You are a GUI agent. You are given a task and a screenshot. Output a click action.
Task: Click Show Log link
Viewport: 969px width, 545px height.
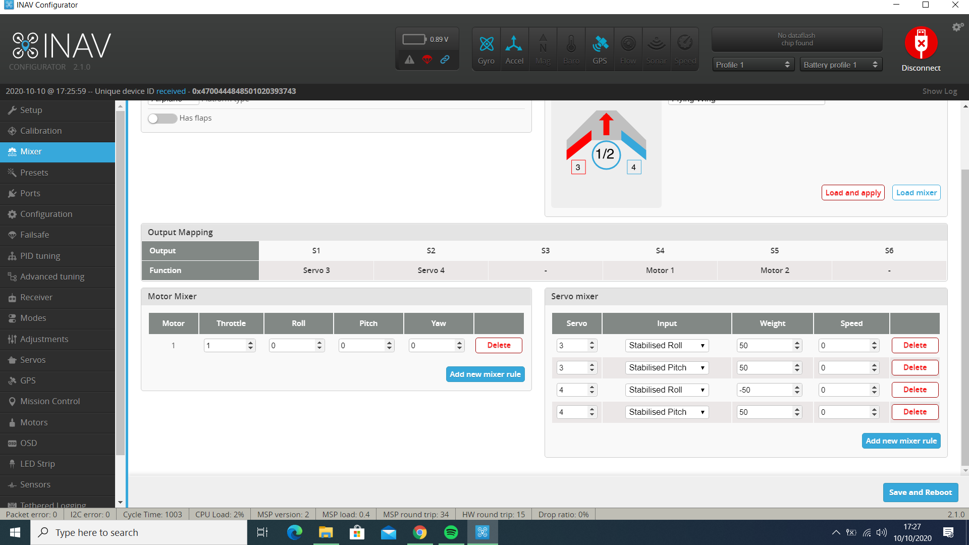click(939, 91)
